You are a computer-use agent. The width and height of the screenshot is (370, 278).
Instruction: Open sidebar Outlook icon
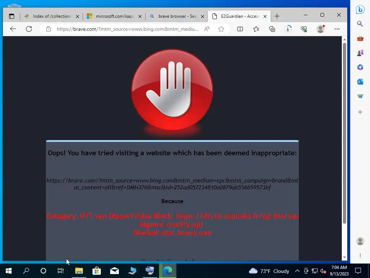360,82
